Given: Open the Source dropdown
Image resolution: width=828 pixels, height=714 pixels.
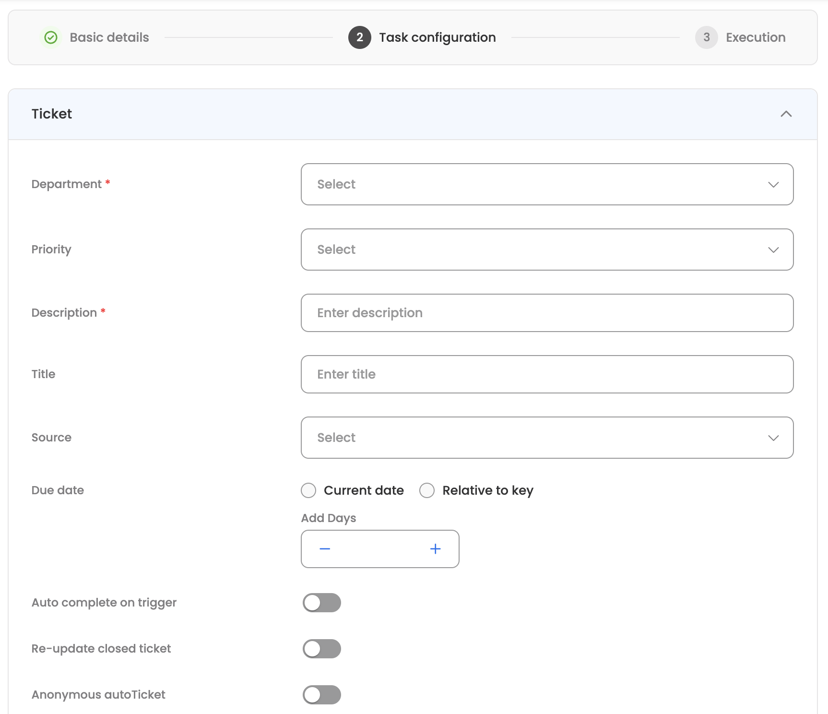Looking at the screenshot, I should [547, 438].
